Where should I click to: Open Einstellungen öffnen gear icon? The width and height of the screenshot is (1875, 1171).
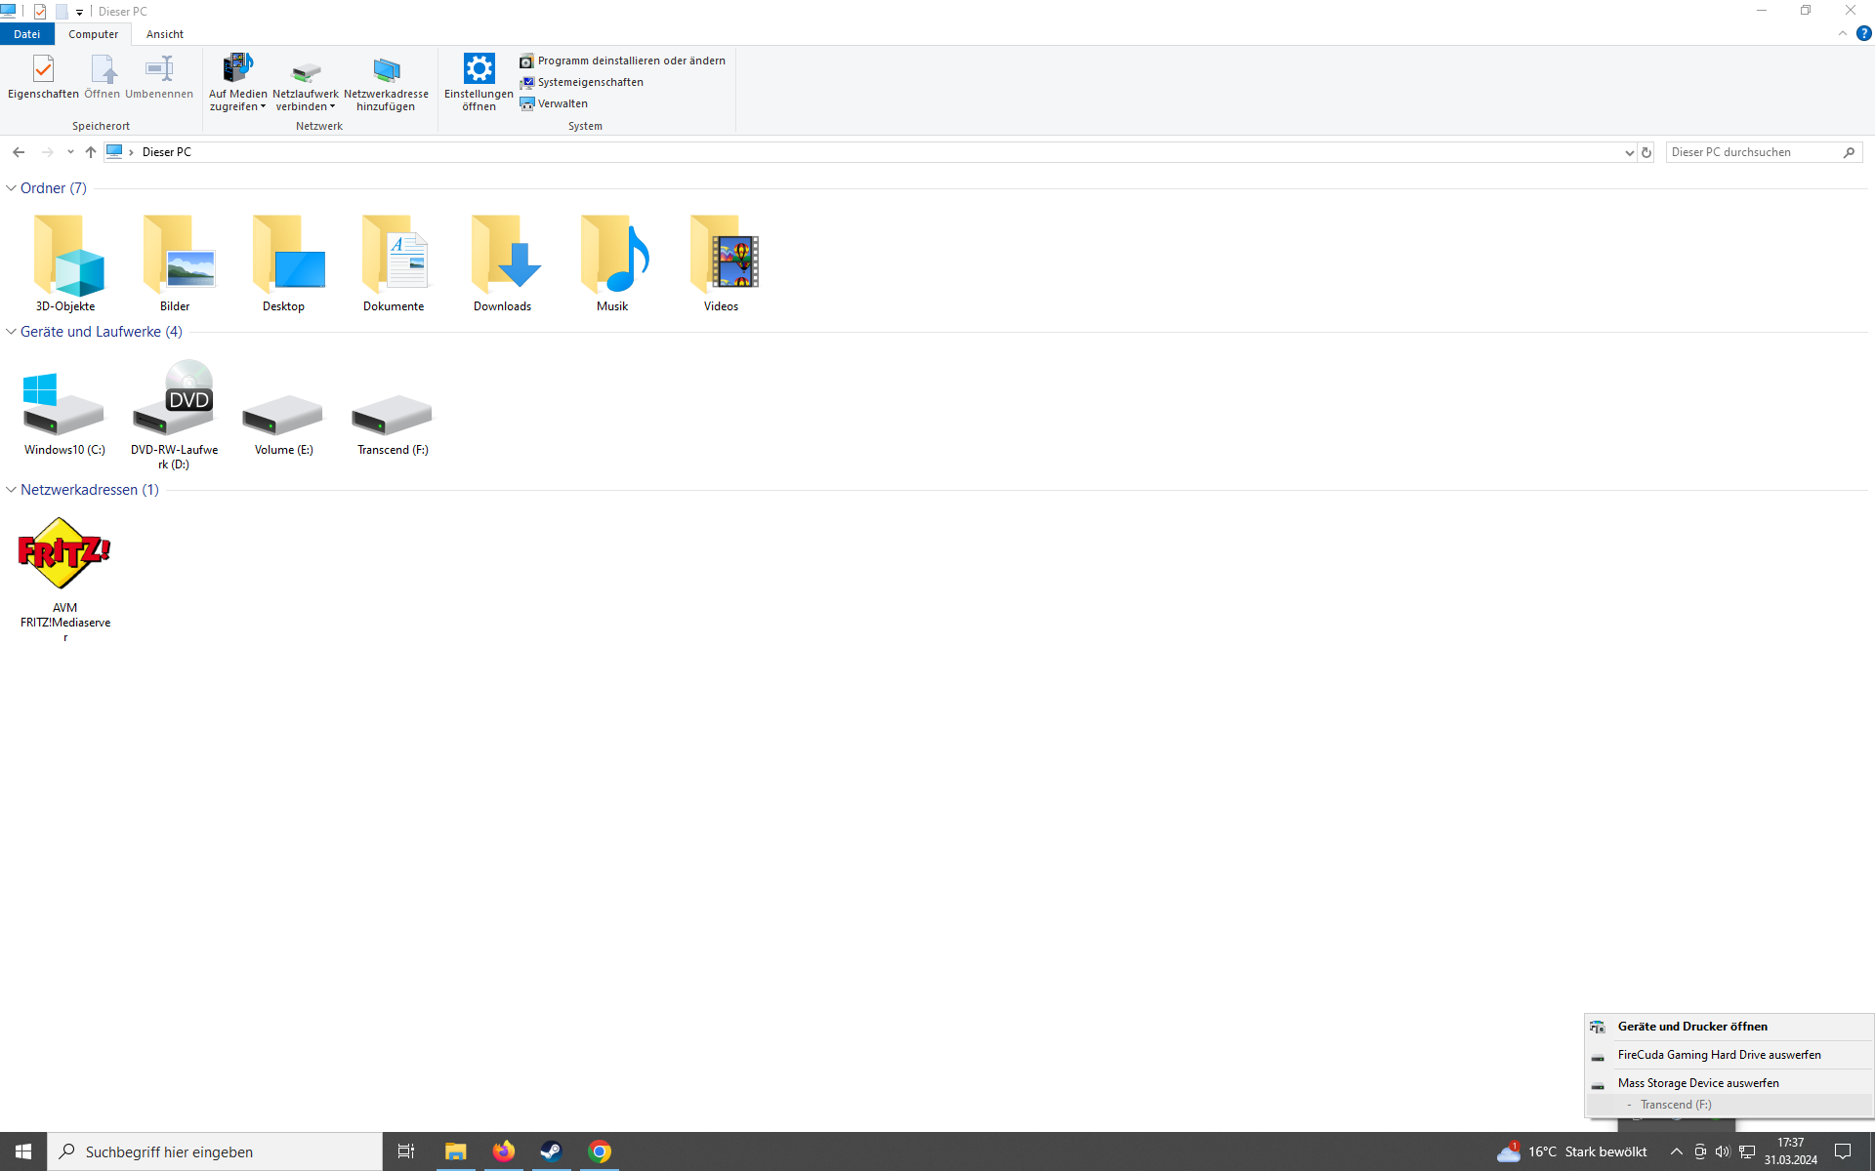(x=479, y=70)
